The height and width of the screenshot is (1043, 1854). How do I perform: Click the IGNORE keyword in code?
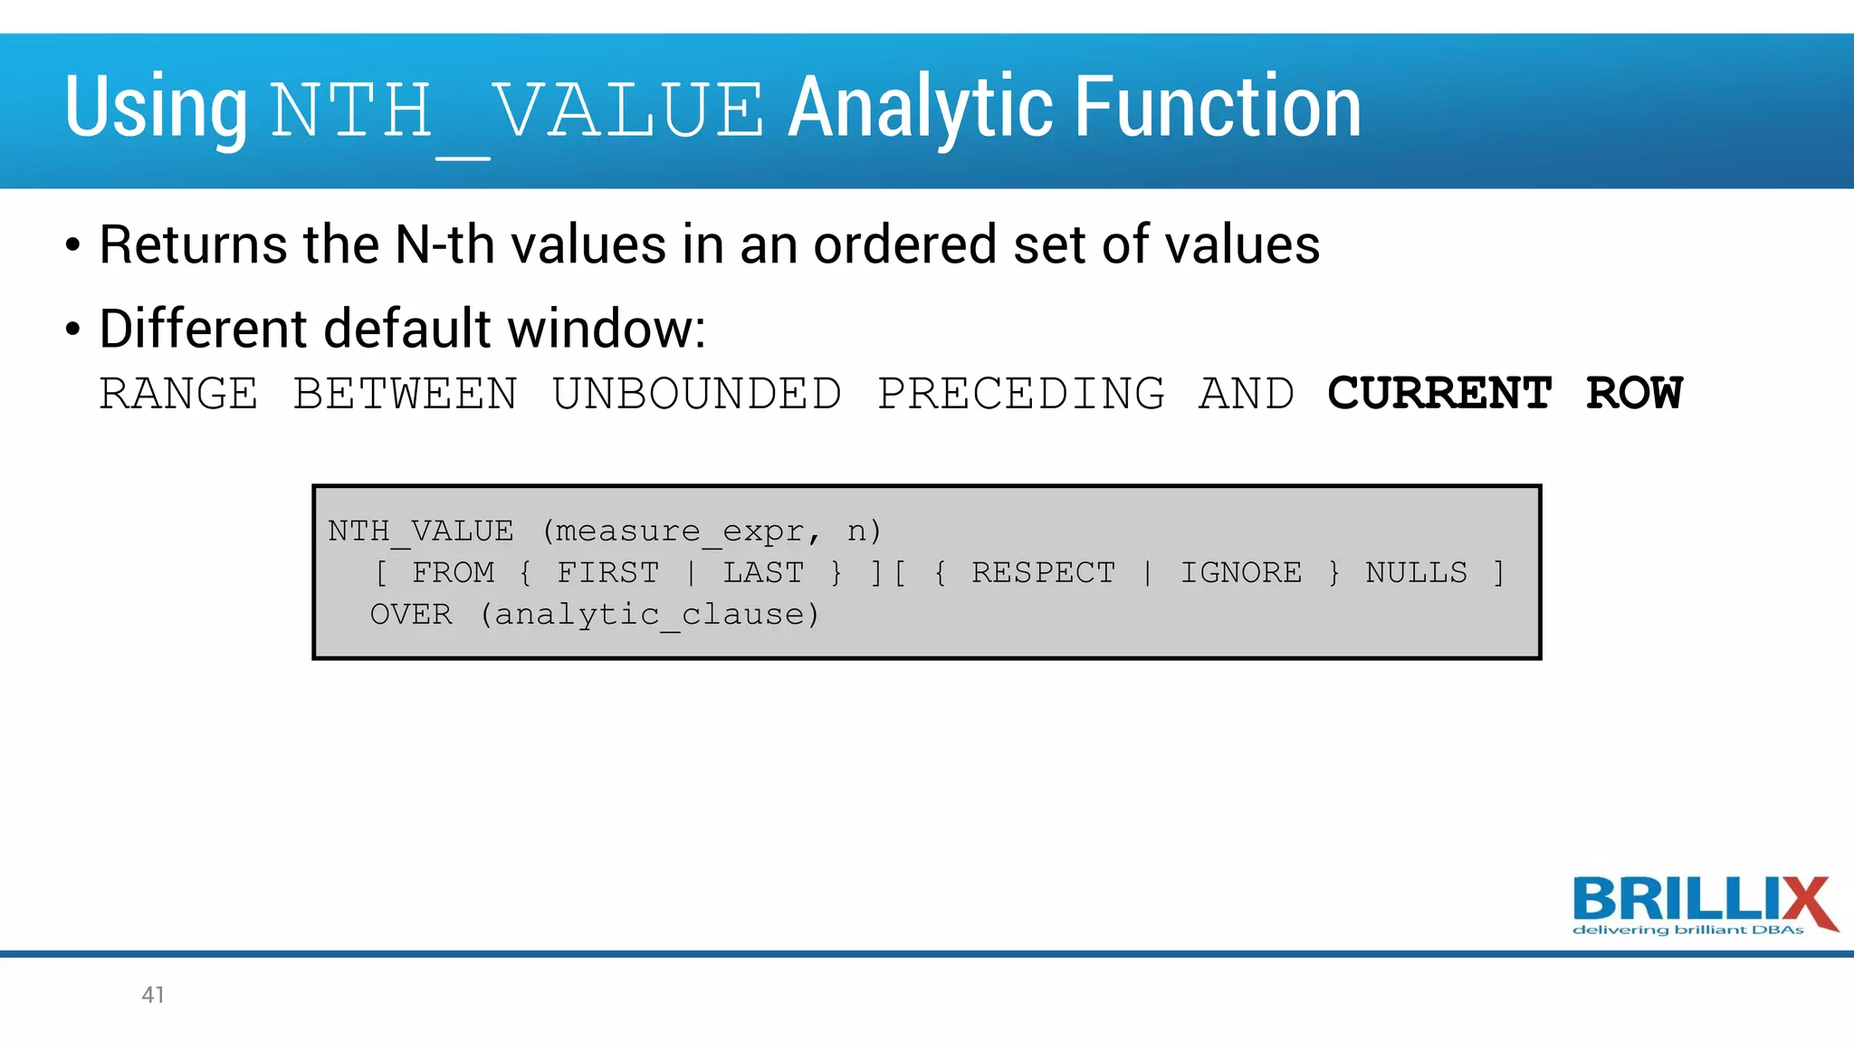point(1240,572)
